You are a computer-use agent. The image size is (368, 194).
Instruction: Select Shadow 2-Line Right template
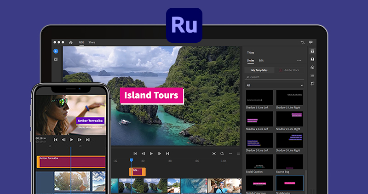tap(290, 119)
